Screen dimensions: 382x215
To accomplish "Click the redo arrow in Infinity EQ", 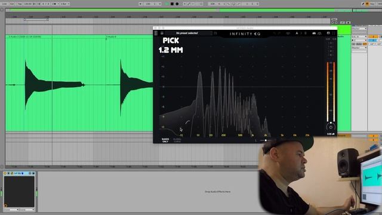I will click(x=279, y=33).
